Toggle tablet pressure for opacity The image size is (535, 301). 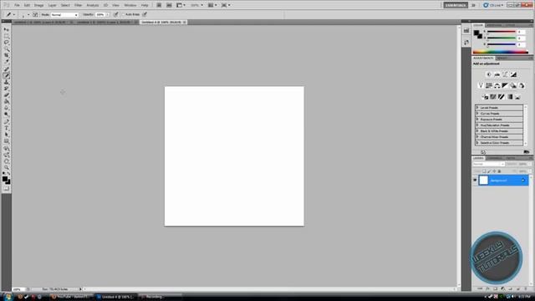pyautogui.click(x=116, y=15)
